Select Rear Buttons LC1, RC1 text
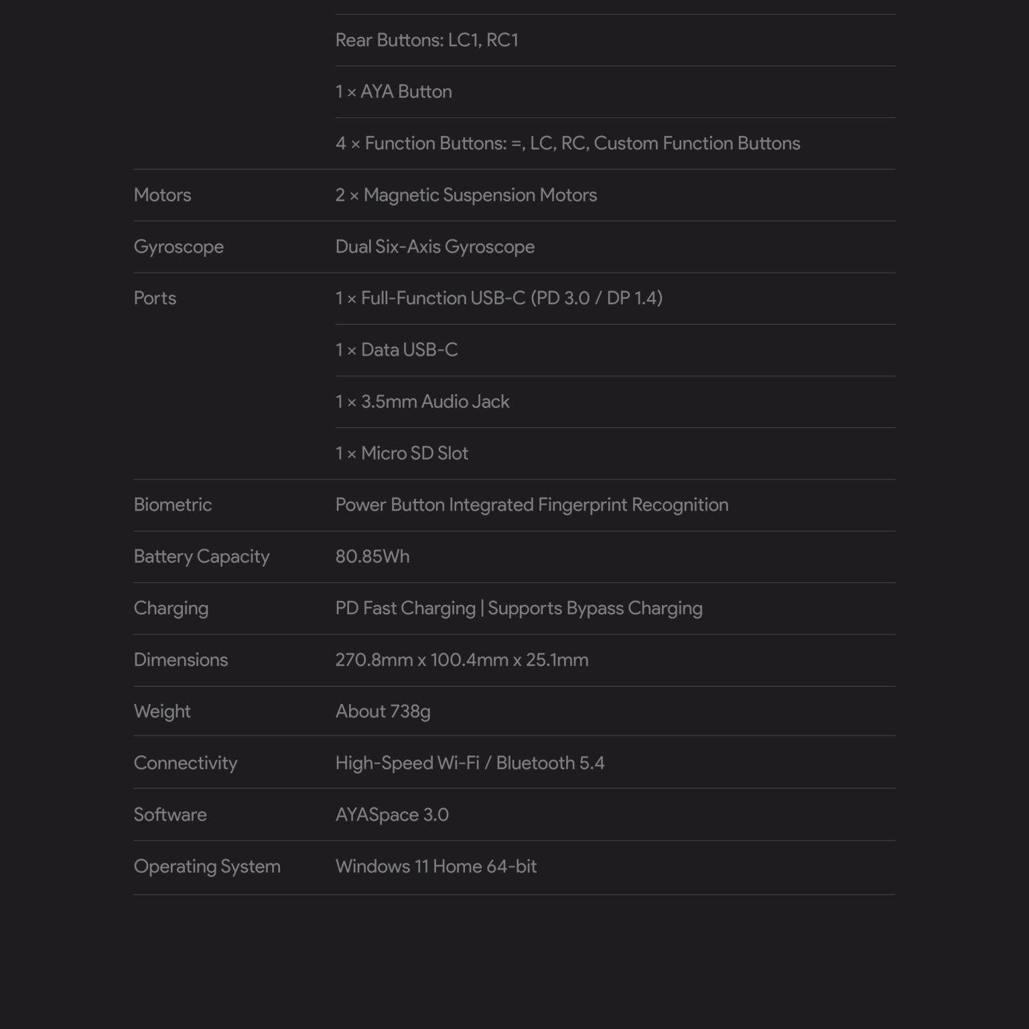Image resolution: width=1029 pixels, height=1029 pixels. click(x=427, y=40)
